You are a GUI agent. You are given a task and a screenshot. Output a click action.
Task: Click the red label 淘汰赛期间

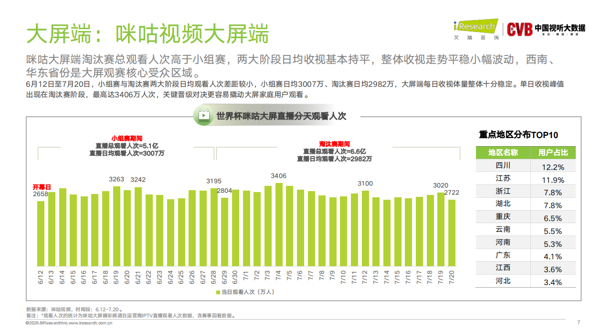335,143
